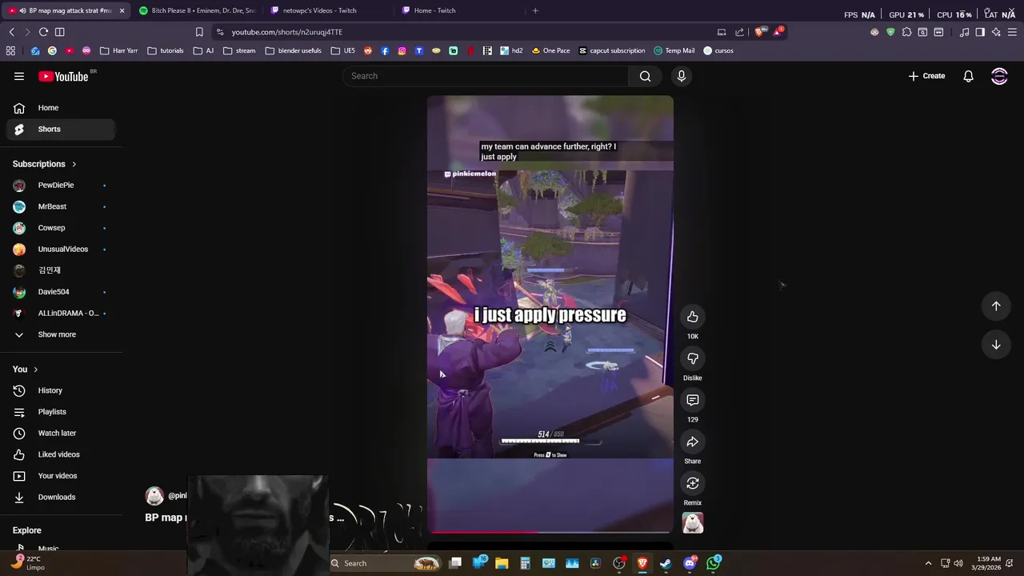1024x576 pixels.
Task: Open the sound thumbnail below Remix
Action: coord(693,523)
